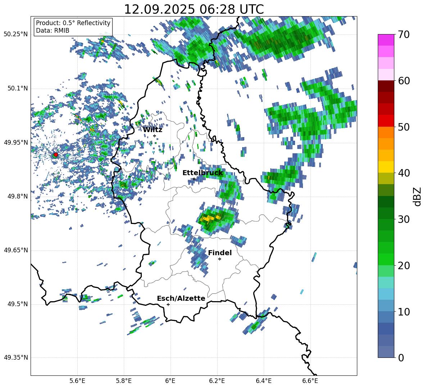Click the Ettelbruck station cross marker
This screenshot has width=426, height=388.
click(x=194, y=179)
